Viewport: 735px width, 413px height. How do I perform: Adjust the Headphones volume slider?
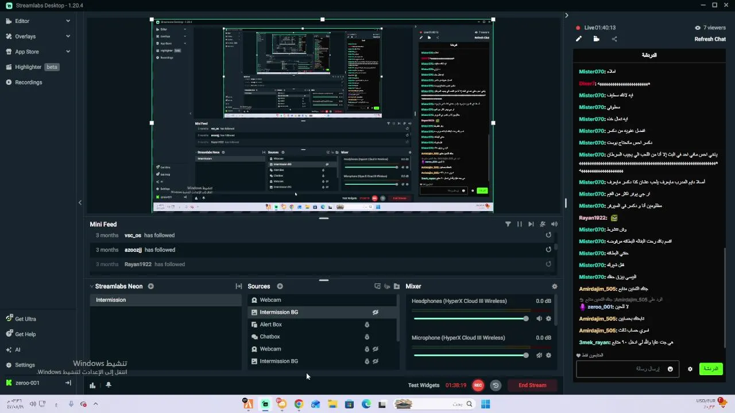[470, 318]
